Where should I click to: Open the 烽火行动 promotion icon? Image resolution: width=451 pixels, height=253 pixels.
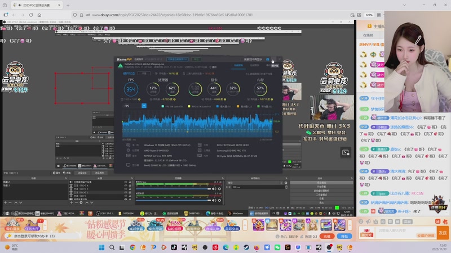[x=154, y=224]
